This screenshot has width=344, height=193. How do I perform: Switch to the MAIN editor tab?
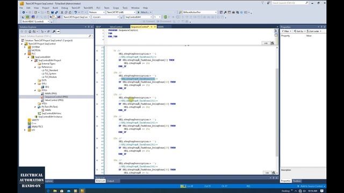[x=161, y=27]
